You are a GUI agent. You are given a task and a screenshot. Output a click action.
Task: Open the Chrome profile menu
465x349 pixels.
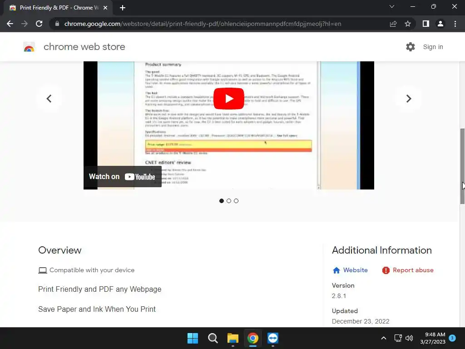[x=440, y=24]
